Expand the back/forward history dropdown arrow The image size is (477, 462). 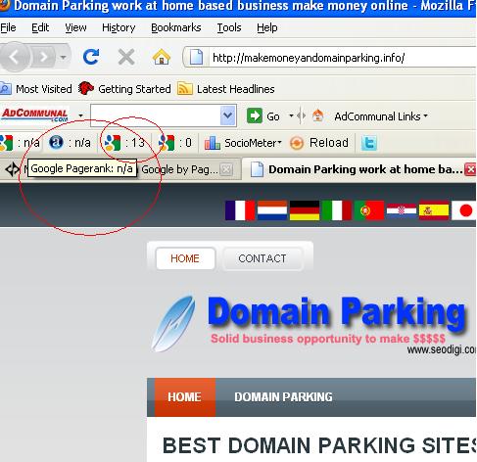tap(64, 58)
